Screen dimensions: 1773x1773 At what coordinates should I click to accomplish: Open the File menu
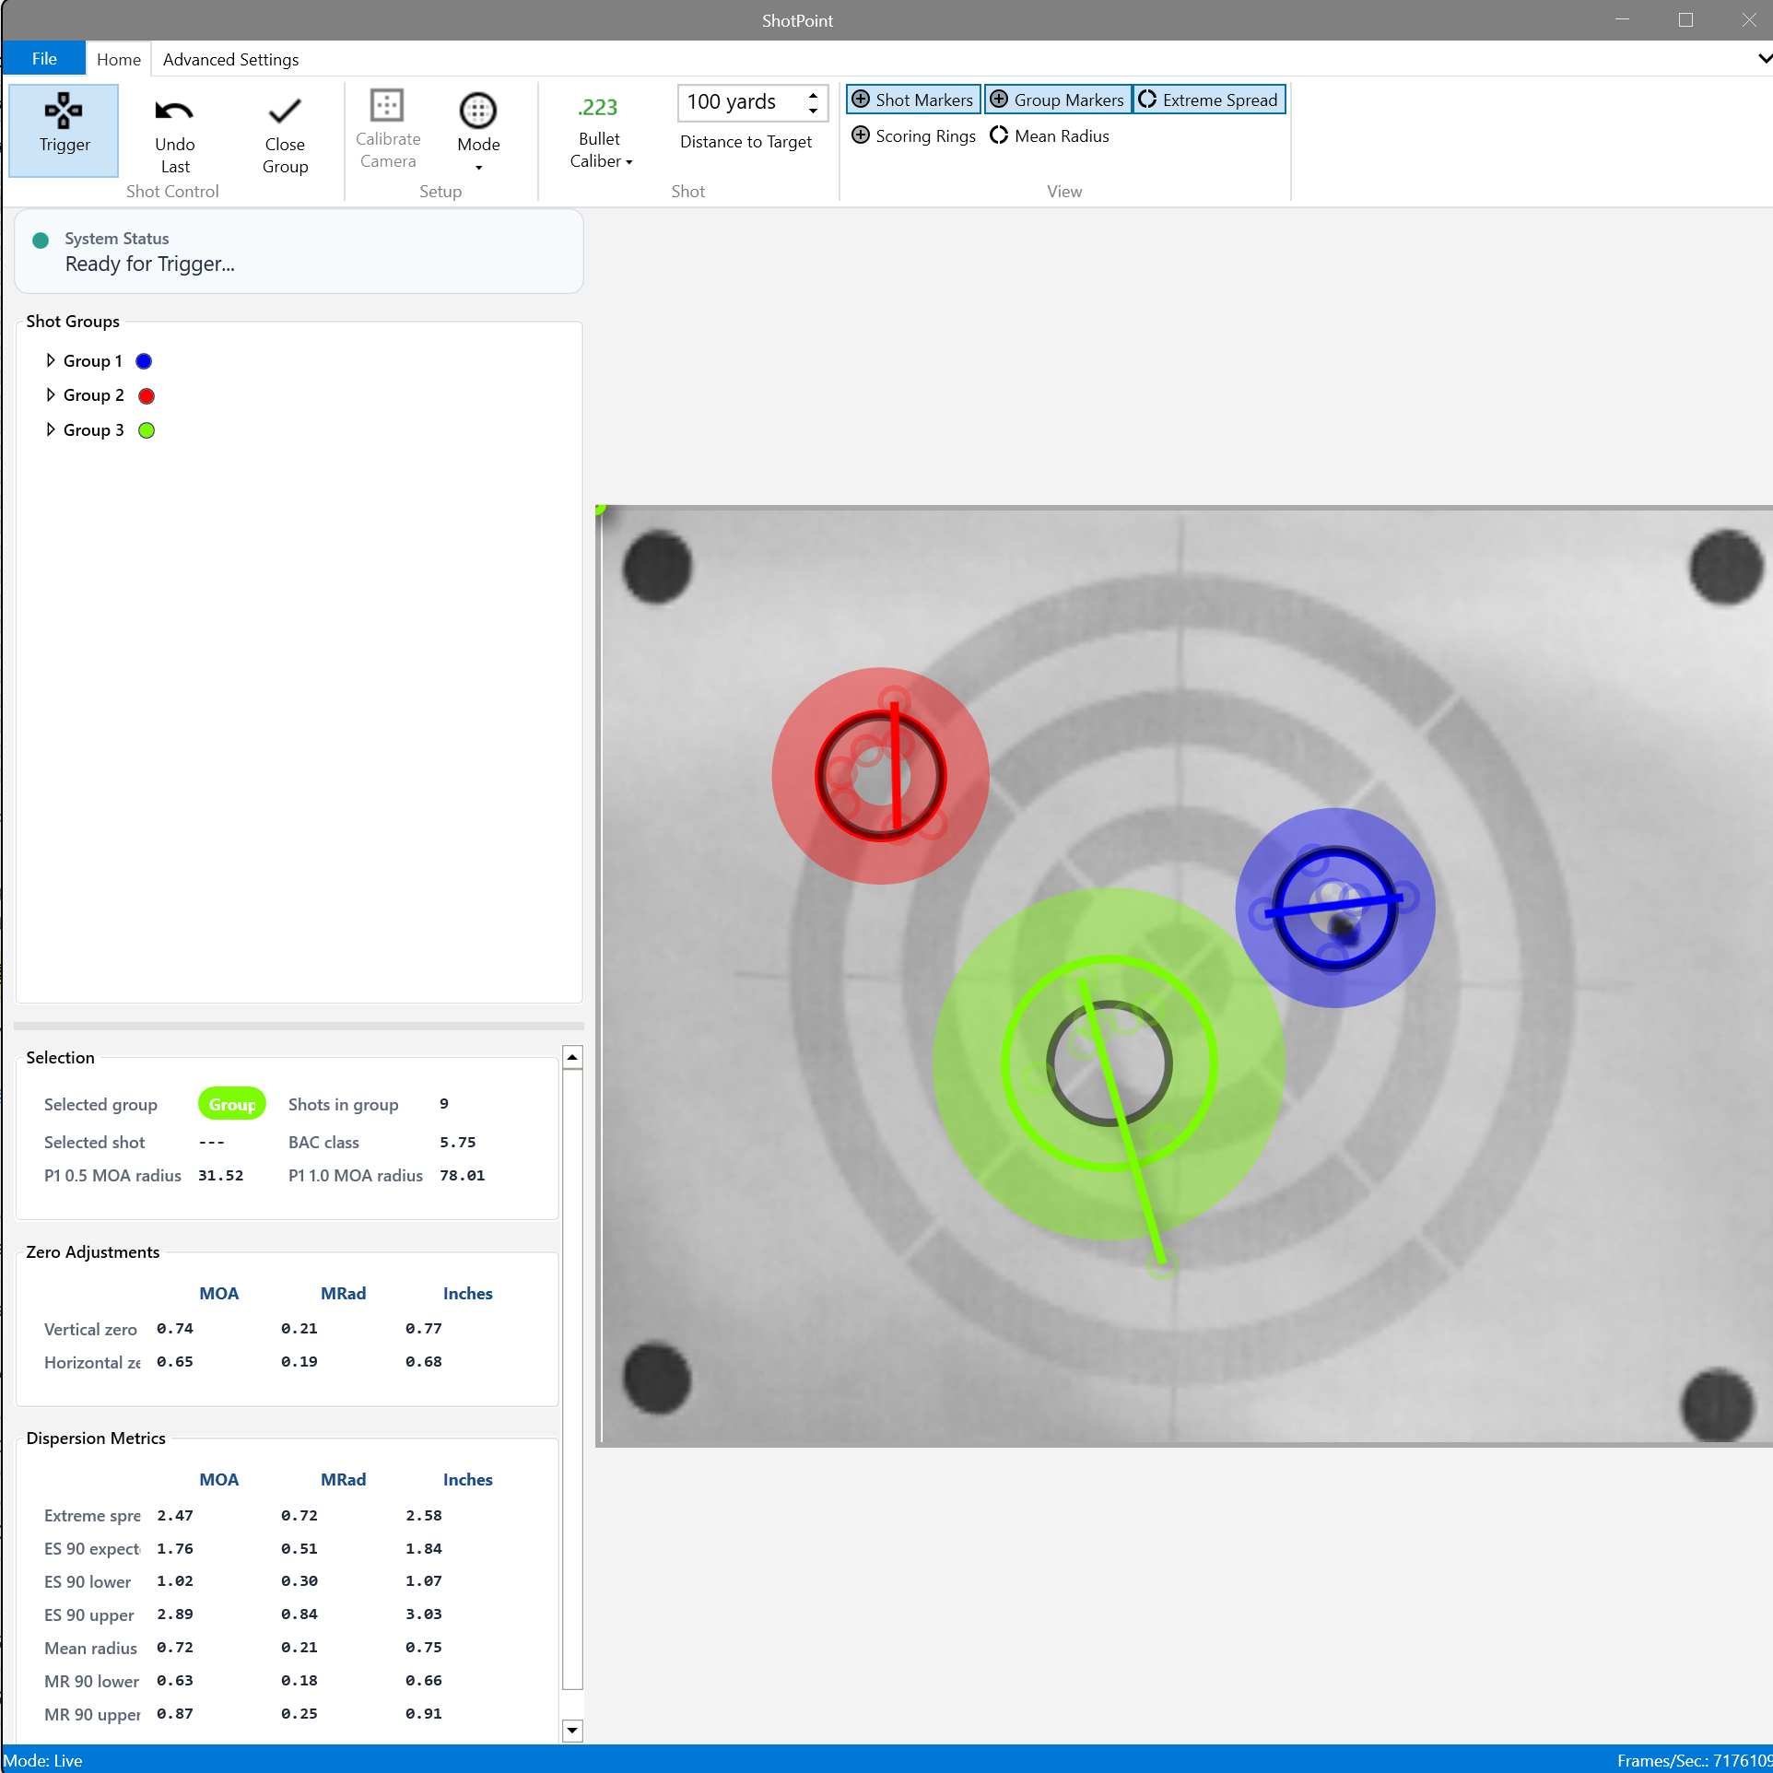(x=44, y=59)
